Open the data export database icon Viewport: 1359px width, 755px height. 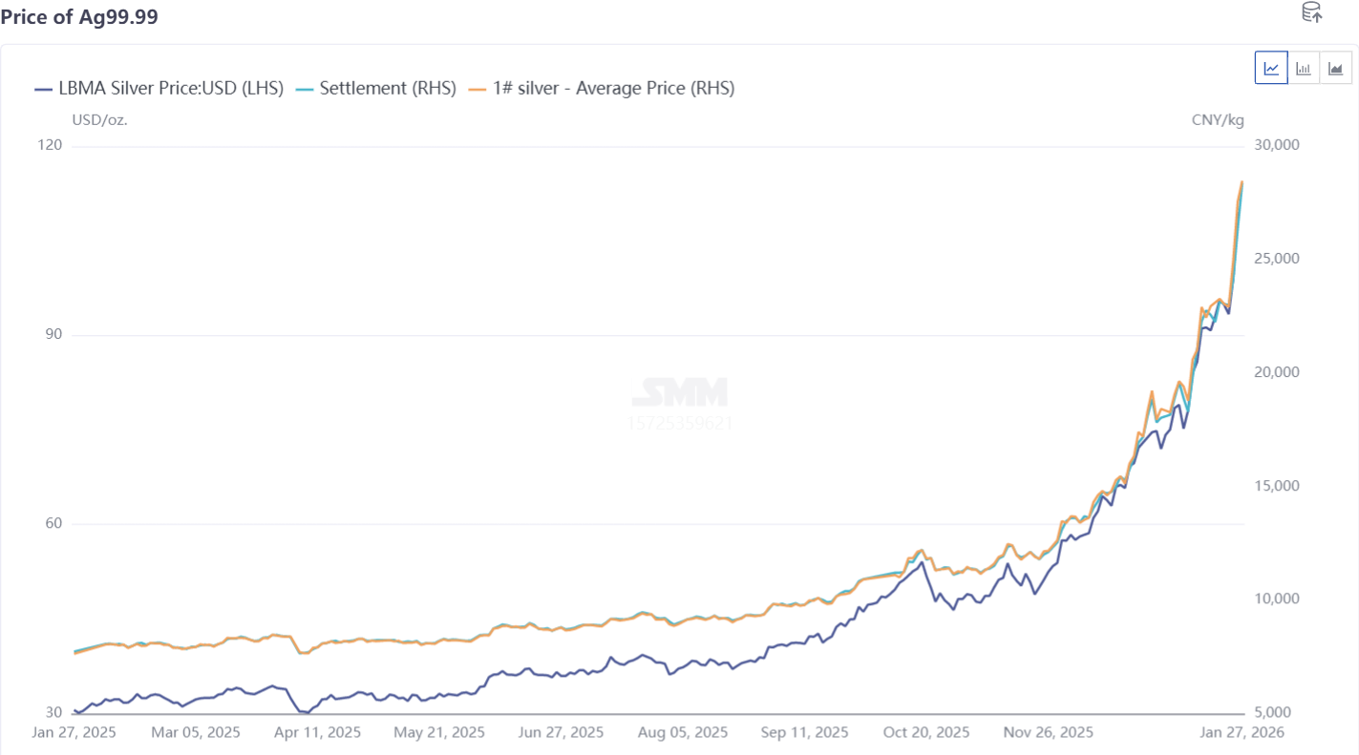click(1312, 12)
